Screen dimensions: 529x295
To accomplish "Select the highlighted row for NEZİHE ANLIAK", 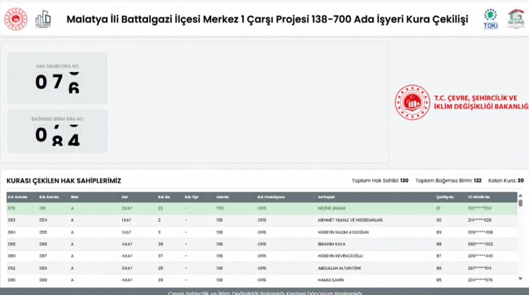I will click(252, 208).
